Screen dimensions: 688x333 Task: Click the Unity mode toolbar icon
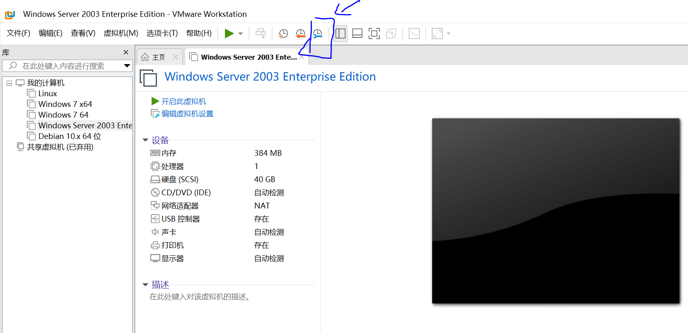point(391,33)
